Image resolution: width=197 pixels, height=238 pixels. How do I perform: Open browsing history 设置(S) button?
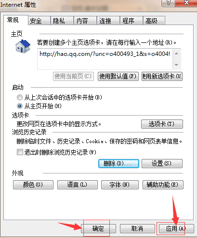click(x=162, y=163)
